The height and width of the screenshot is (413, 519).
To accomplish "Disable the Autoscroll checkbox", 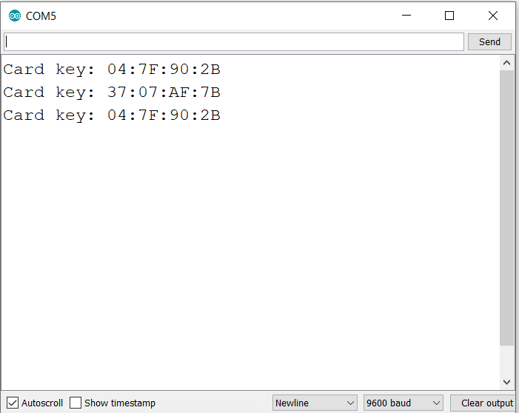I will tap(13, 403).
